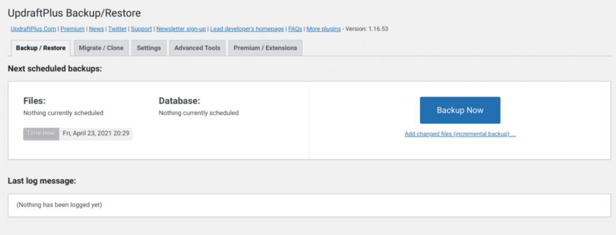616x235 pixels.
Task: Open the Settings tab
Action: click(149, 48)
